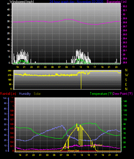Click the "180" wind direction axis value
The width and height of the screenshot is (134, 159).
coord(9,80)
